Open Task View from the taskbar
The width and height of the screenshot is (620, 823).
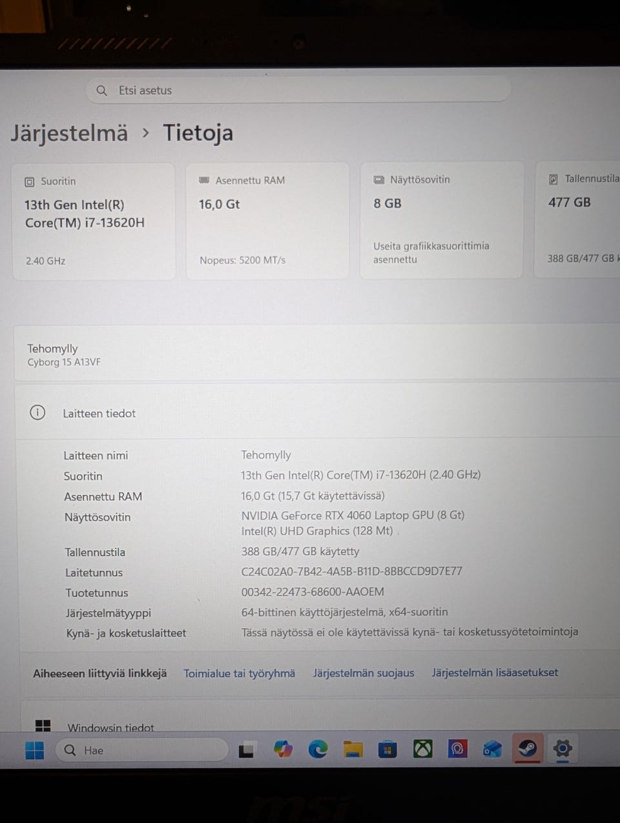coord(246,750)
